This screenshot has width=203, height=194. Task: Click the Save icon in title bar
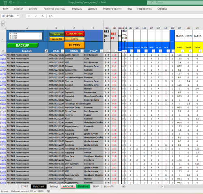click(5, 2)
